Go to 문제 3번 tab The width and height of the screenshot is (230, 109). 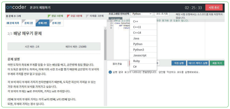(x=57, y=23)
